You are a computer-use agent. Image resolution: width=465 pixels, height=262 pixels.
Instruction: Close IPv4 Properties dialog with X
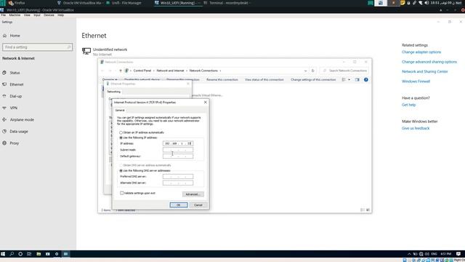[x=205, y=102]
